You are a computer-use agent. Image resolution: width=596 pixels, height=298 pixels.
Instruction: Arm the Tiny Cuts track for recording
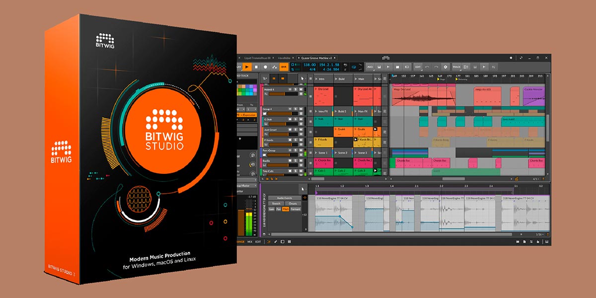(290, 170)
